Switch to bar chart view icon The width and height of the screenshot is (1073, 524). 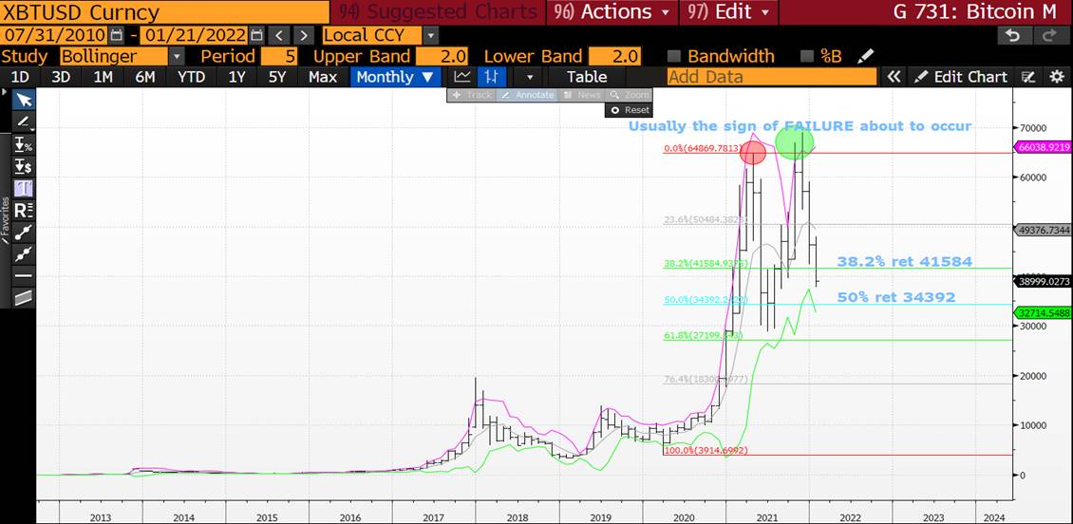491,77
